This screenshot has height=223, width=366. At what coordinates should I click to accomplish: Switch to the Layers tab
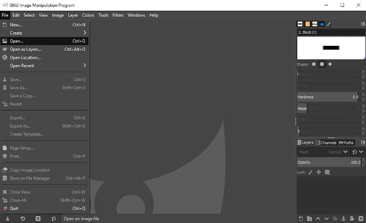(305, 142)
